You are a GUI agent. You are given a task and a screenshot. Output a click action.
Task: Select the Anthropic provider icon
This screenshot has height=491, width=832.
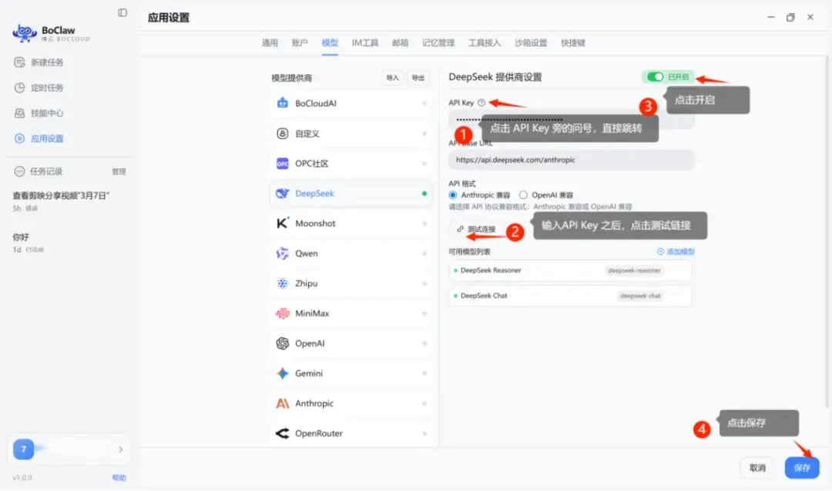282,403
